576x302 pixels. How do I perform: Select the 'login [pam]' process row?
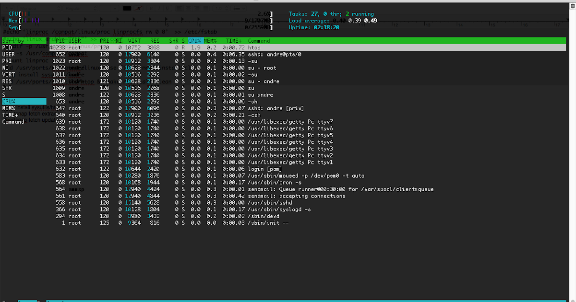coord(307,169)
